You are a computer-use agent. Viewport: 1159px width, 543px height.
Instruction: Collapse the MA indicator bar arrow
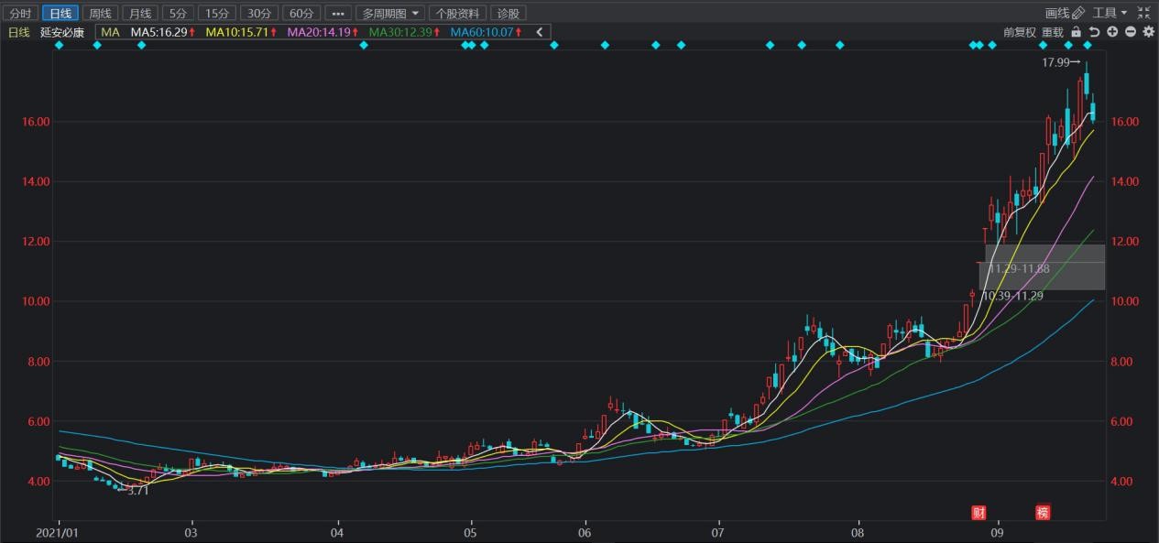pyautogui.click(x=540, y=32)
